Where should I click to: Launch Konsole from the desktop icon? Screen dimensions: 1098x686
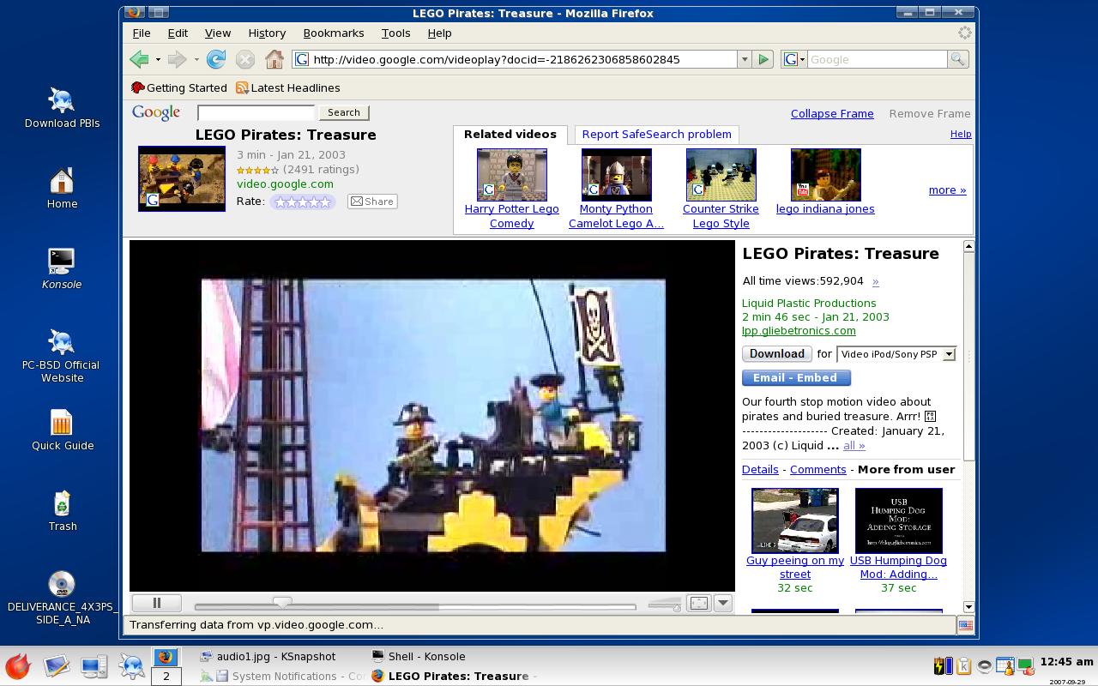point(62,268)
